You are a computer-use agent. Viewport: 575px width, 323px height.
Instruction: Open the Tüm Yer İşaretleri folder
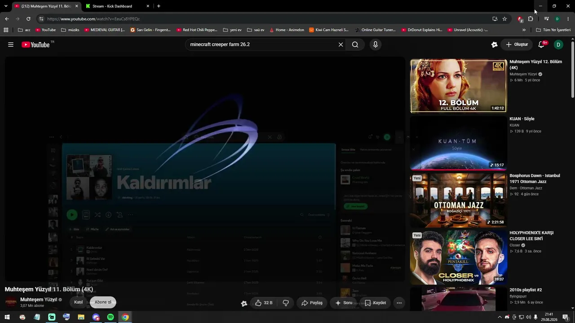(x=553, y=30)
